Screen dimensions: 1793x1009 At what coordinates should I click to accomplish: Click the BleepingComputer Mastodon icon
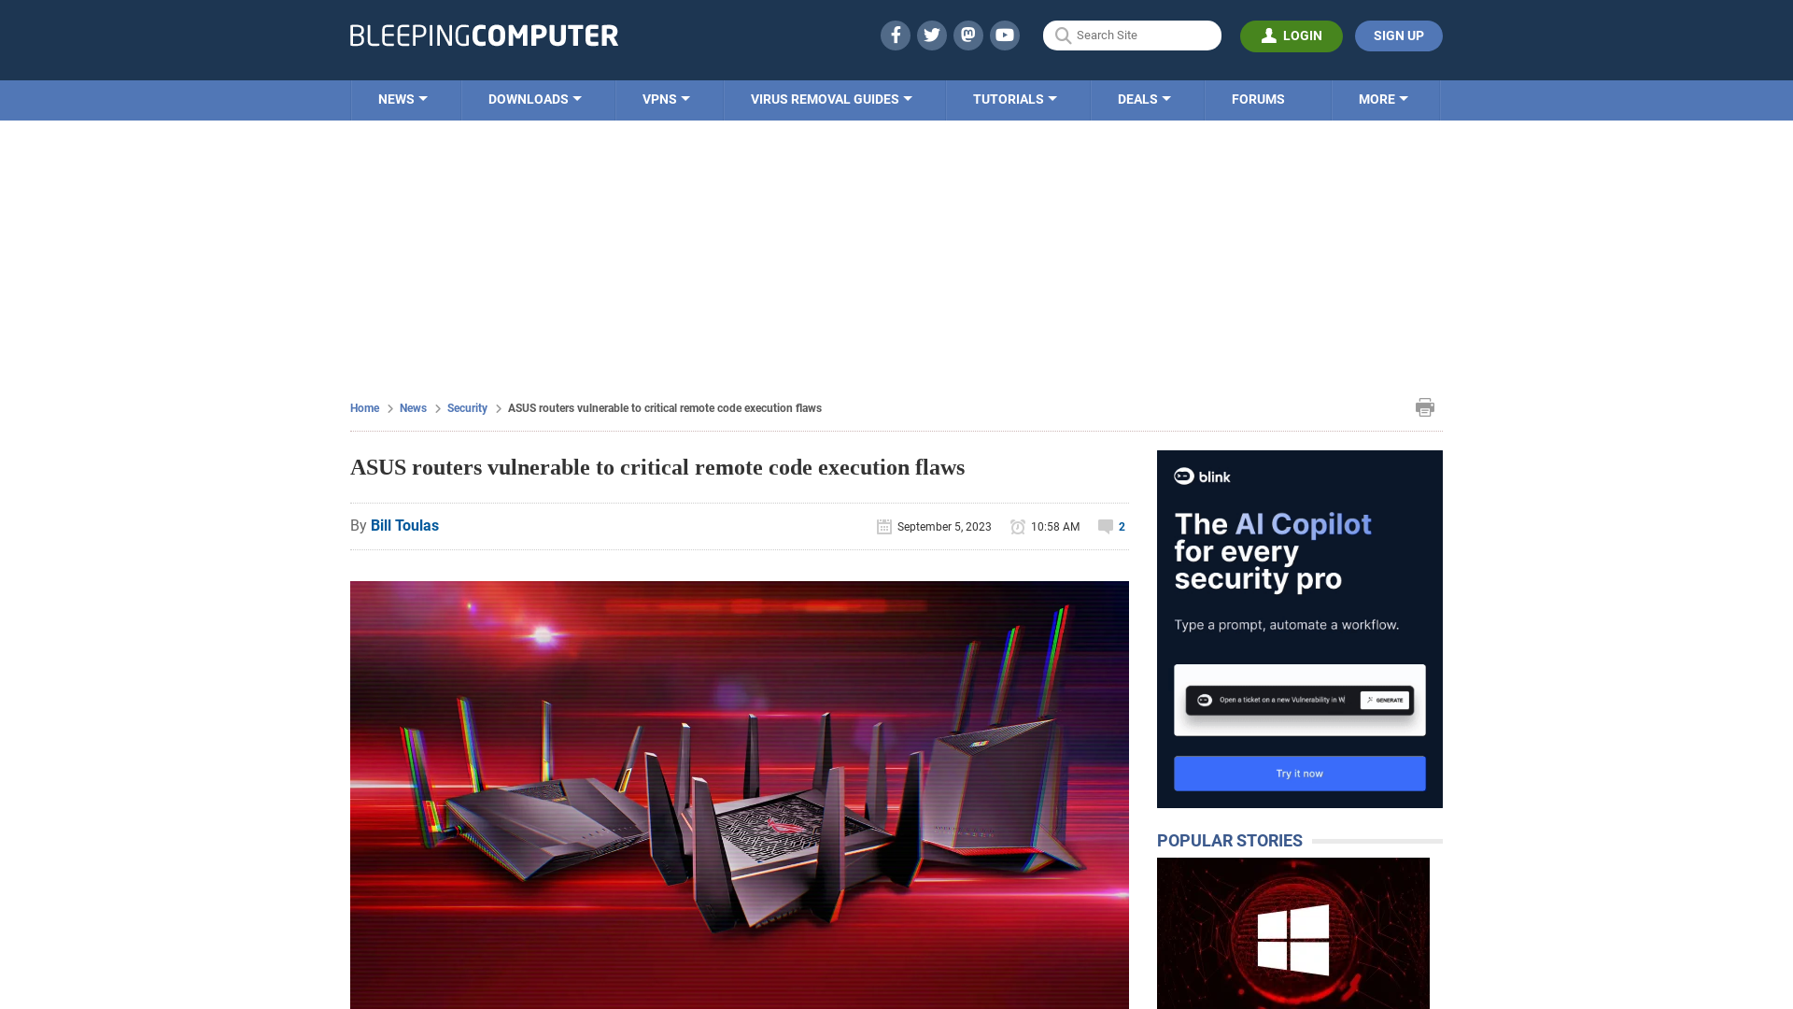point(967,35)
